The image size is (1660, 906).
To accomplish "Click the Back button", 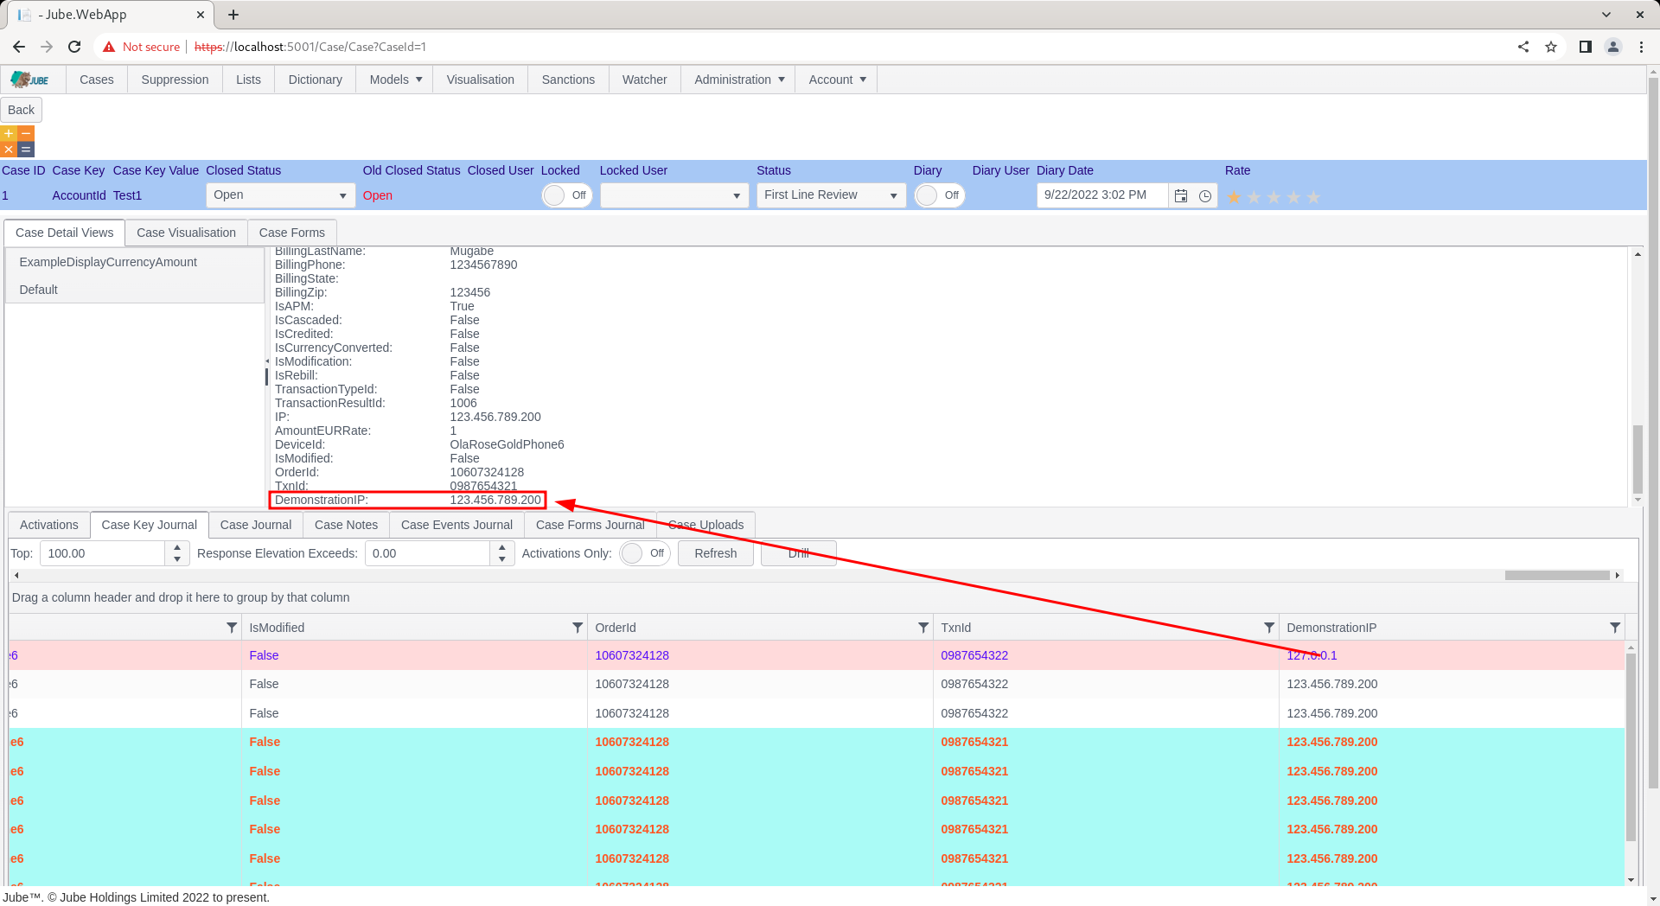I will [x=22, y=110].
